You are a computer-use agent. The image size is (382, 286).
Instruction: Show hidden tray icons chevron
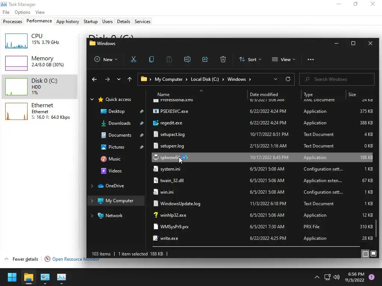pos(317,277)
